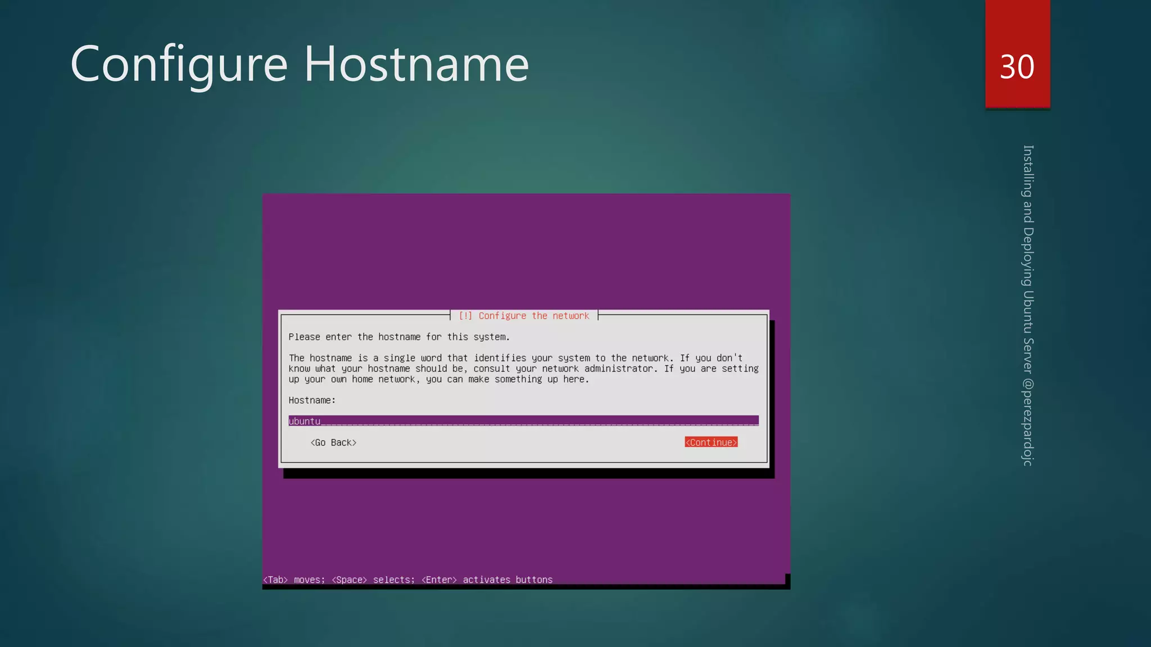The height and width of the screenshot is (647, 1151).
Task: Click the <Tab> moves hint in help bar
Action: 293,580
